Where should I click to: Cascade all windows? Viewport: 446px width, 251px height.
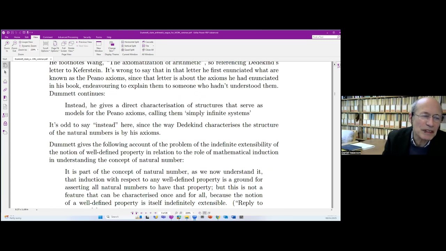pyautogui.click(x=148, y=42)
